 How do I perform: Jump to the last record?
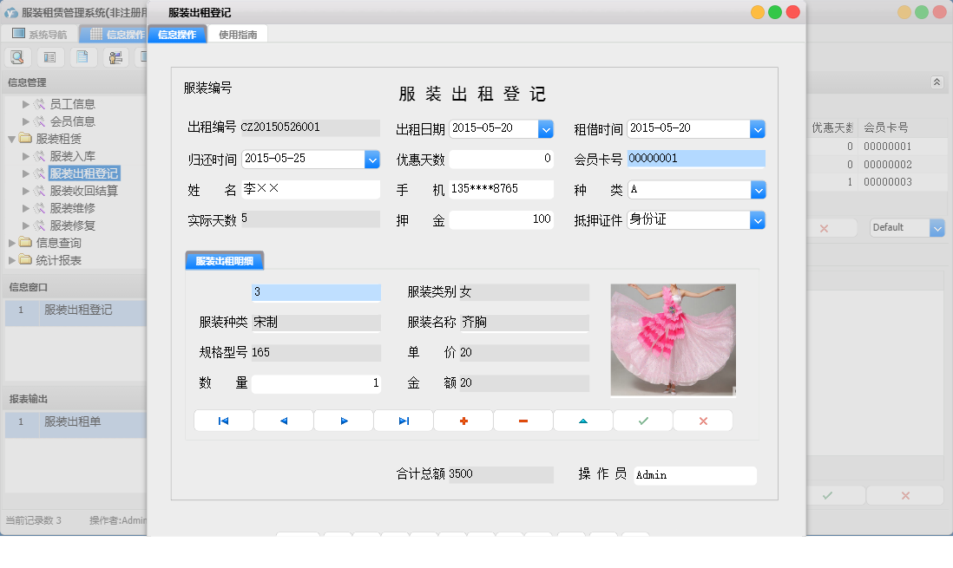pos(402,420)
